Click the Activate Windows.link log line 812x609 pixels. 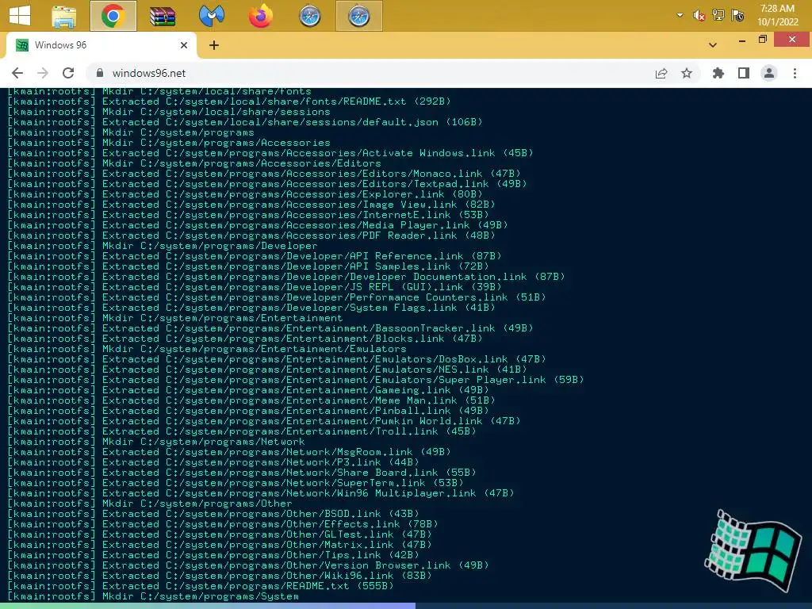point(270,153)
